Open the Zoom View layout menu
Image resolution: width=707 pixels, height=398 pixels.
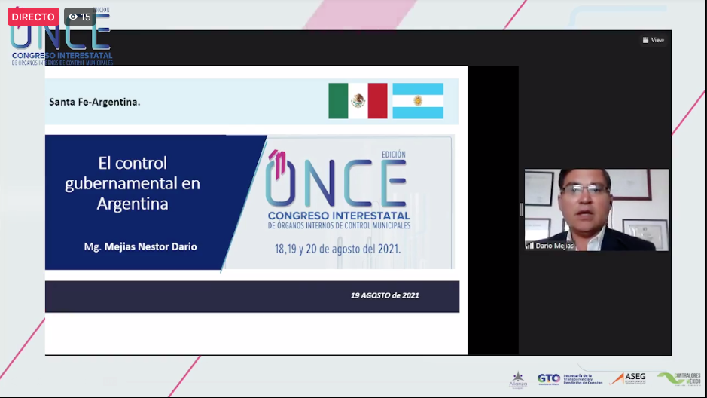click(x=653, y=40)
